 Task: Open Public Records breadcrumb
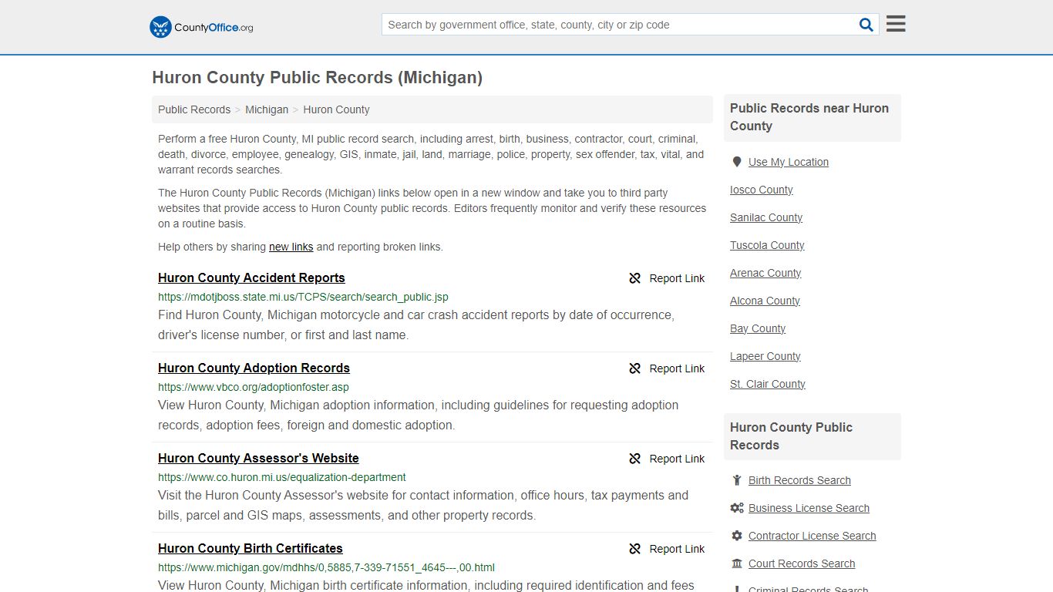point(194,109)
